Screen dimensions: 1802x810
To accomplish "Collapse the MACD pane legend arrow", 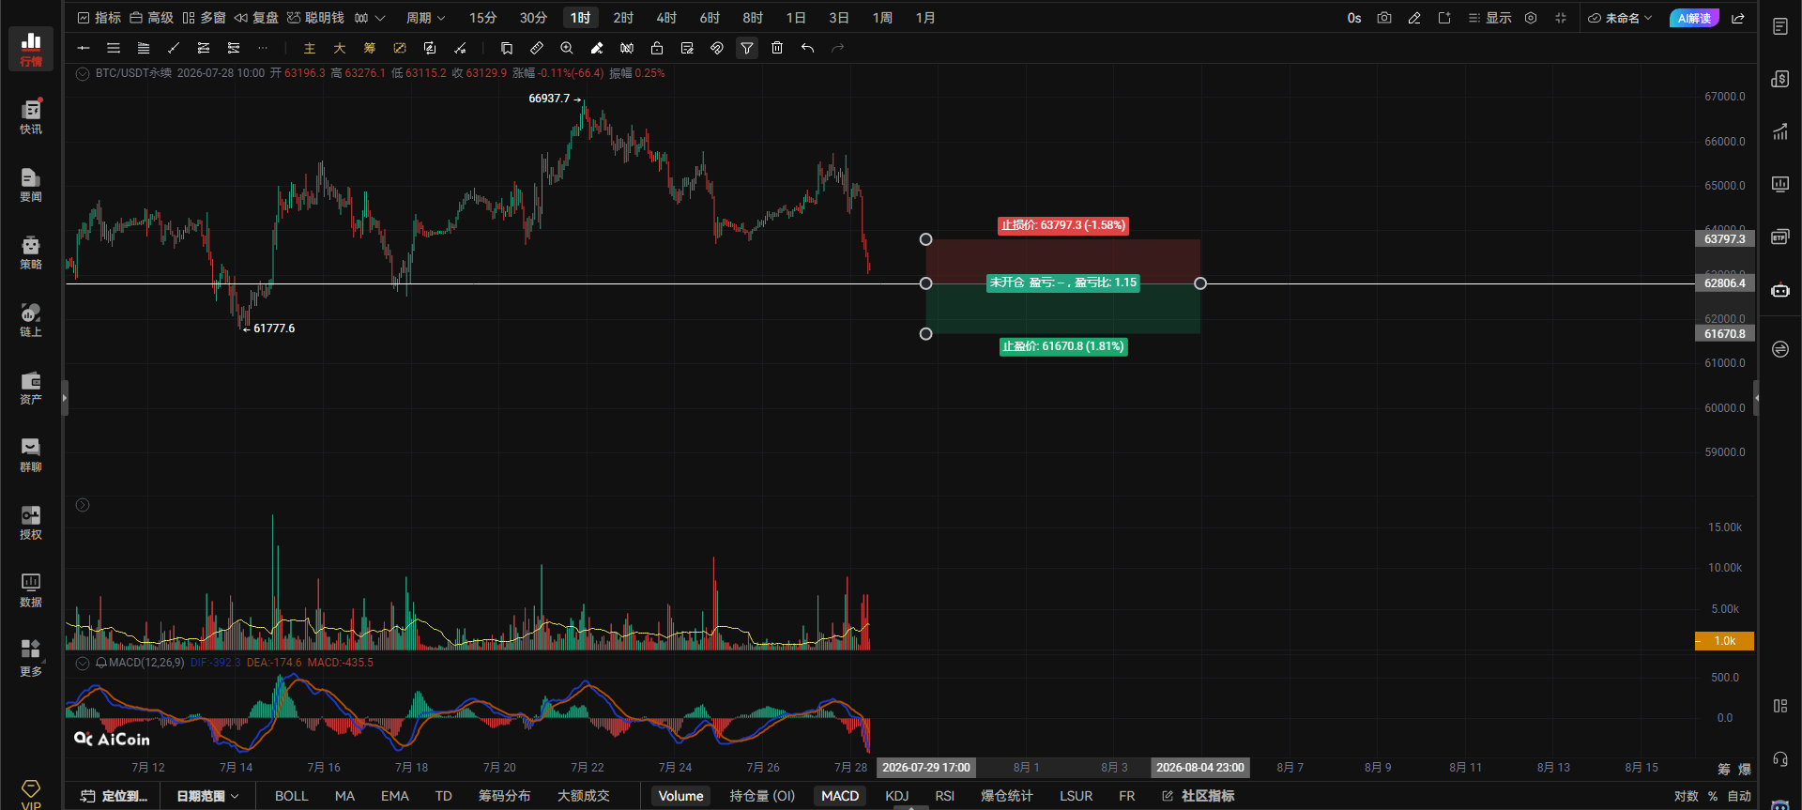I will click(83, 663).
